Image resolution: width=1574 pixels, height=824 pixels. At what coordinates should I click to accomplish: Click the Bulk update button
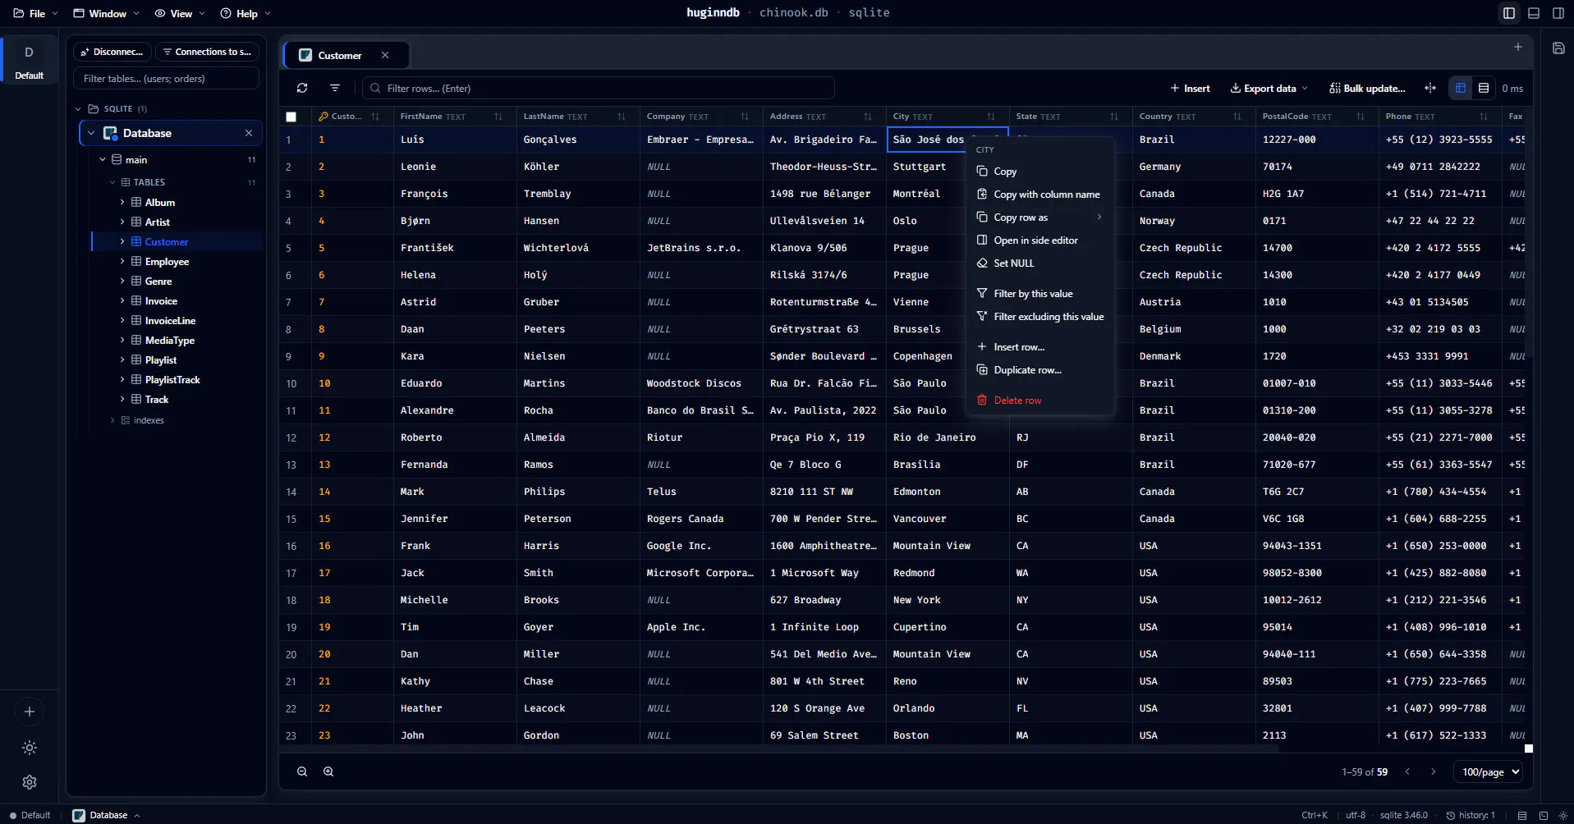(x=1368, y=88)
